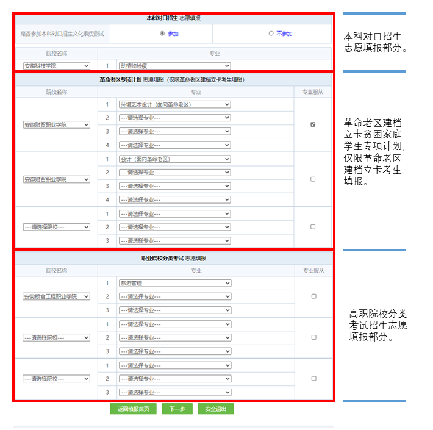Select the 参加 radio button
Image resolution: width=433 pixels, height=430 pixels.
pyautogui.click(x=162, y=34)
